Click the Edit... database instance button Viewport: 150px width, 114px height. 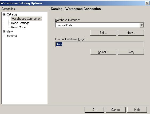point(103,33)
